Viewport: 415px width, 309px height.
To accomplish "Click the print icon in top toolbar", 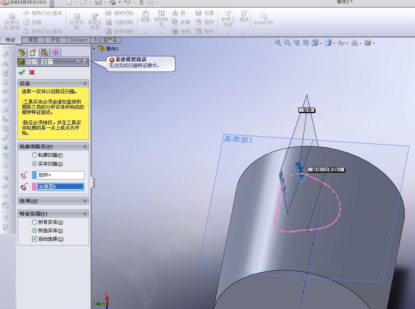I will (x=113, y=2).
